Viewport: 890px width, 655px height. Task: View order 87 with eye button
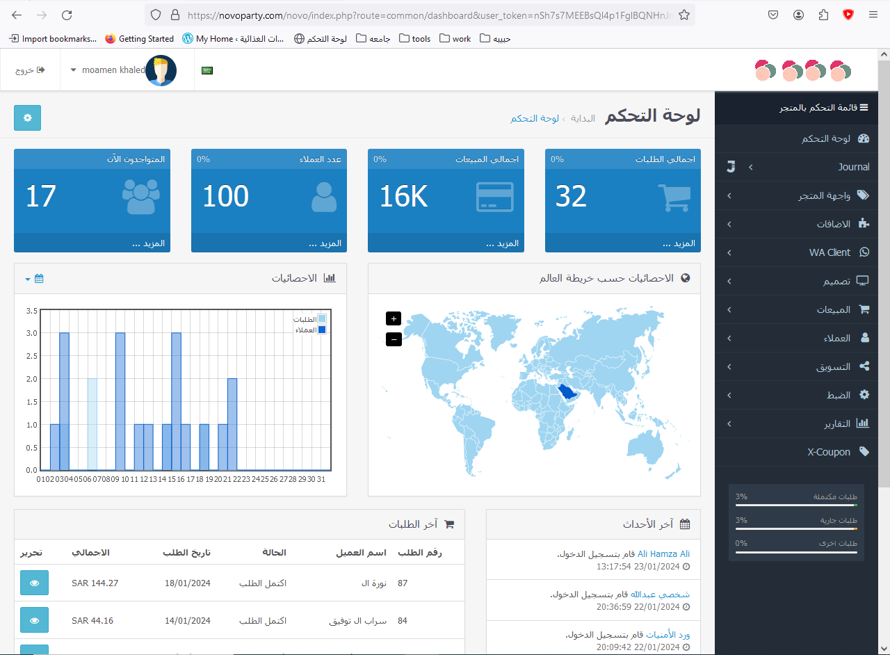[34, 583]
